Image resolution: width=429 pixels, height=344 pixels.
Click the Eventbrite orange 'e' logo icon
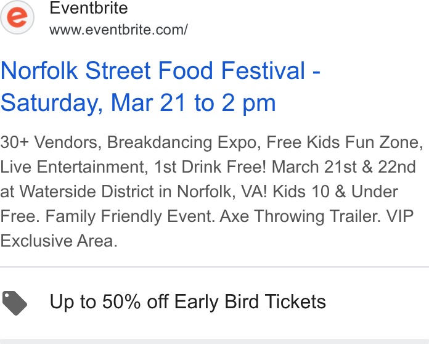point(17,17)
